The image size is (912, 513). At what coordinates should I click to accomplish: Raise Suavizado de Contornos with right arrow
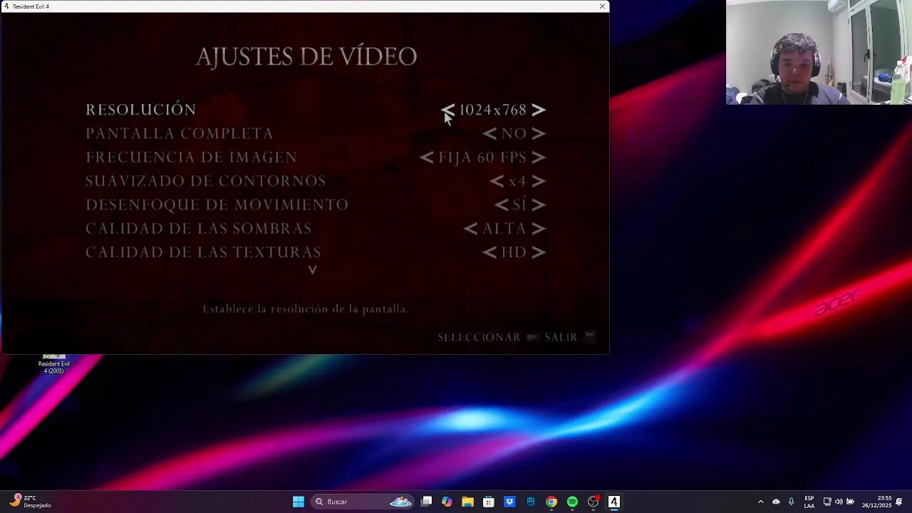[x=539, y=181]
